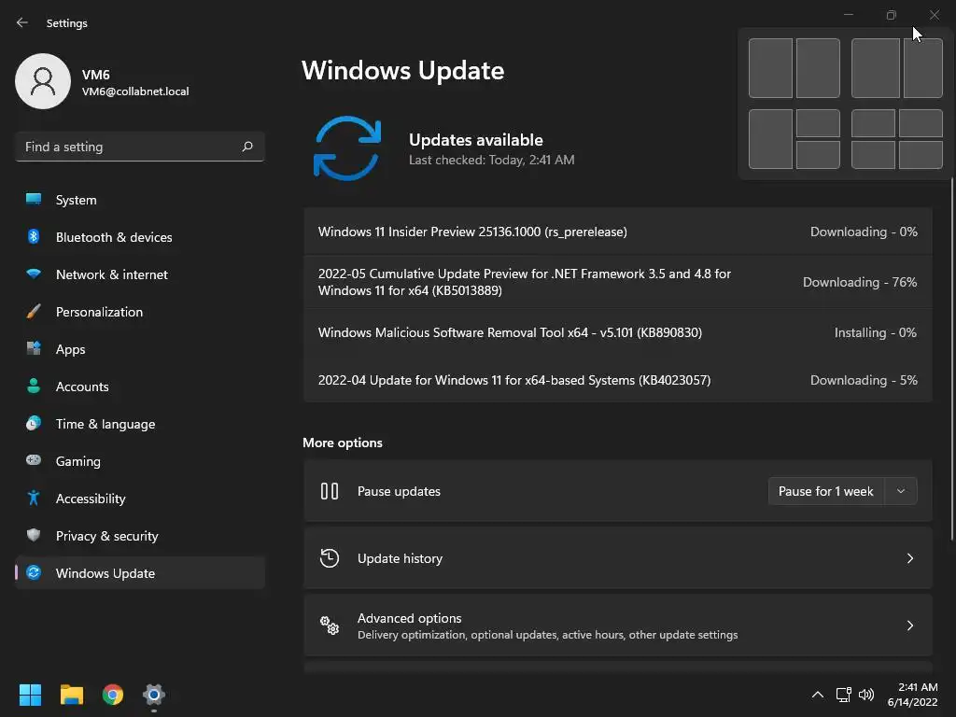This screenshot has height=717, width=956.
Task: Click the volume speaker tray icon
Action: tap(866, 695)
